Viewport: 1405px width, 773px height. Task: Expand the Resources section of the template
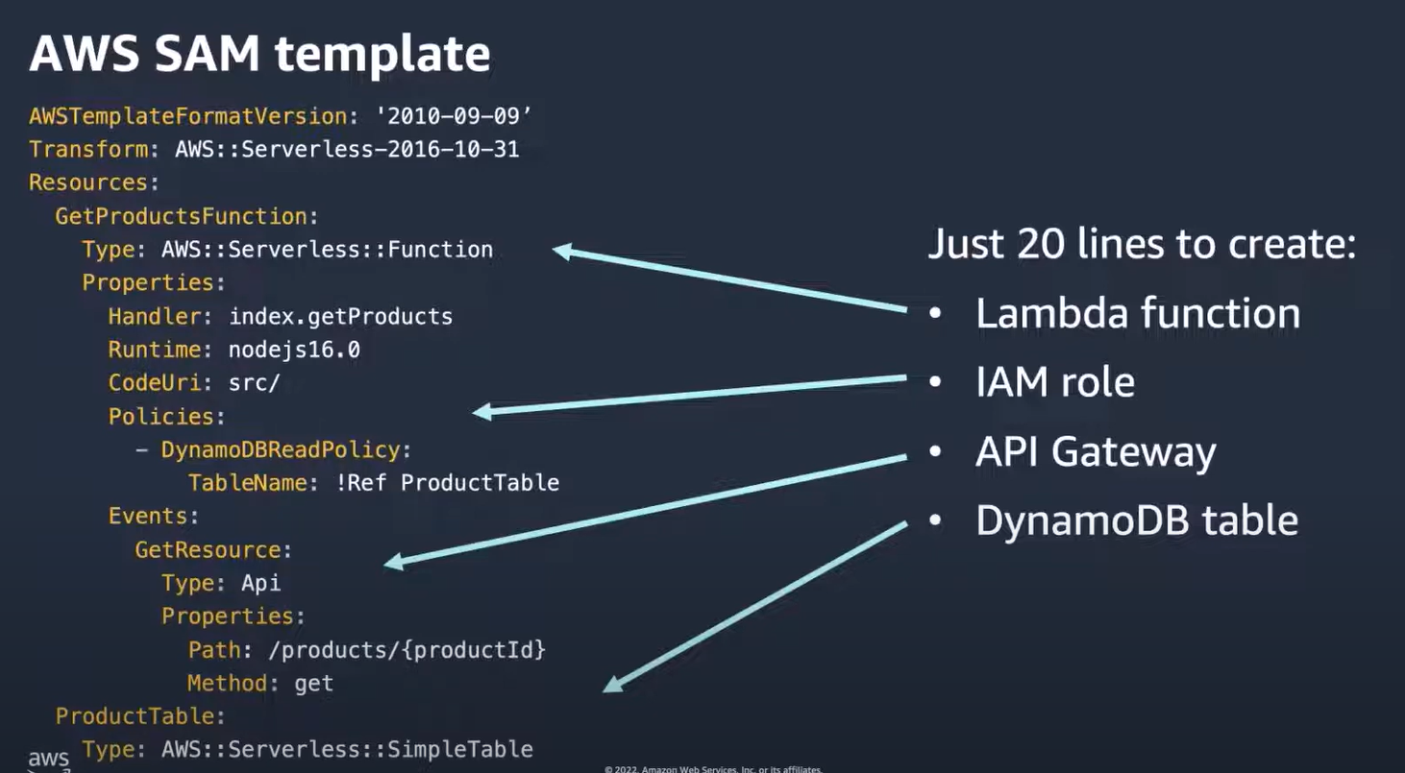(x=88, y=182)
